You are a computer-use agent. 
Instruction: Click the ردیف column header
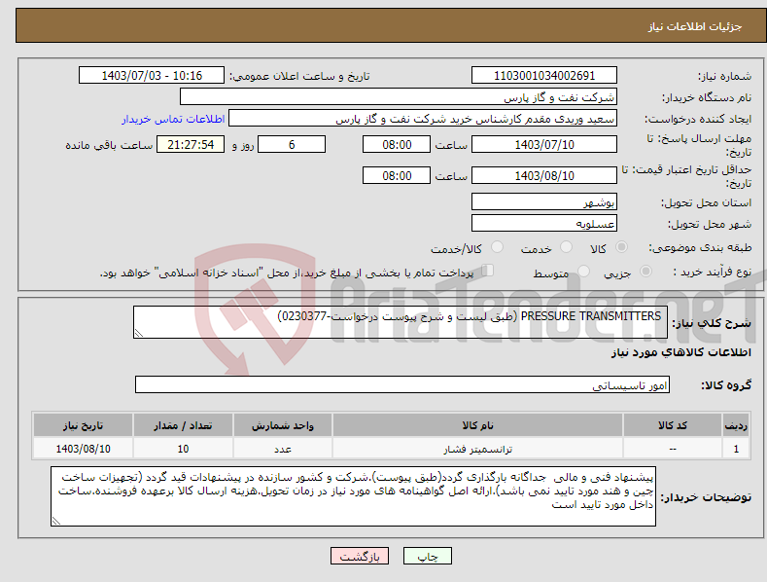click(x=736, y=425)
